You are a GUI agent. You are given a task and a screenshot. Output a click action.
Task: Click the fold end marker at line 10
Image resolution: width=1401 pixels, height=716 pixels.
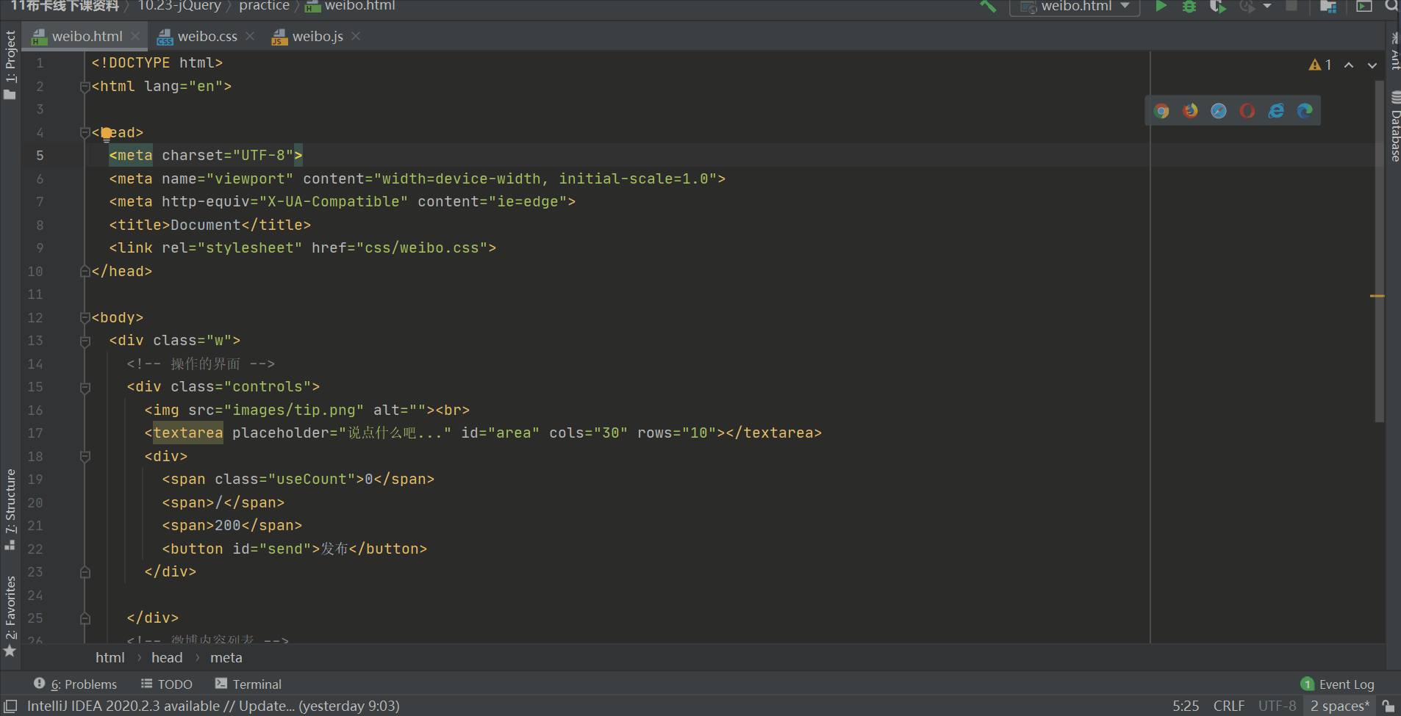pos(85,272)
